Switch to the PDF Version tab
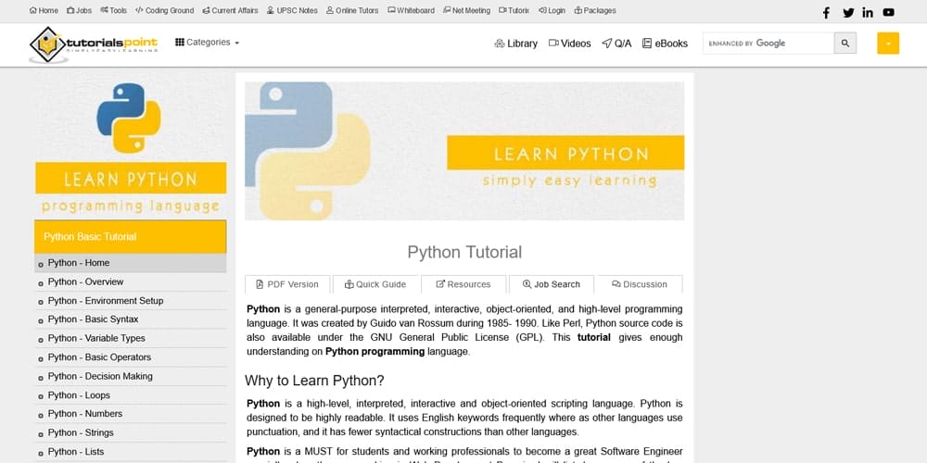This screenshot has height=463, width=927. click(286, 284)
